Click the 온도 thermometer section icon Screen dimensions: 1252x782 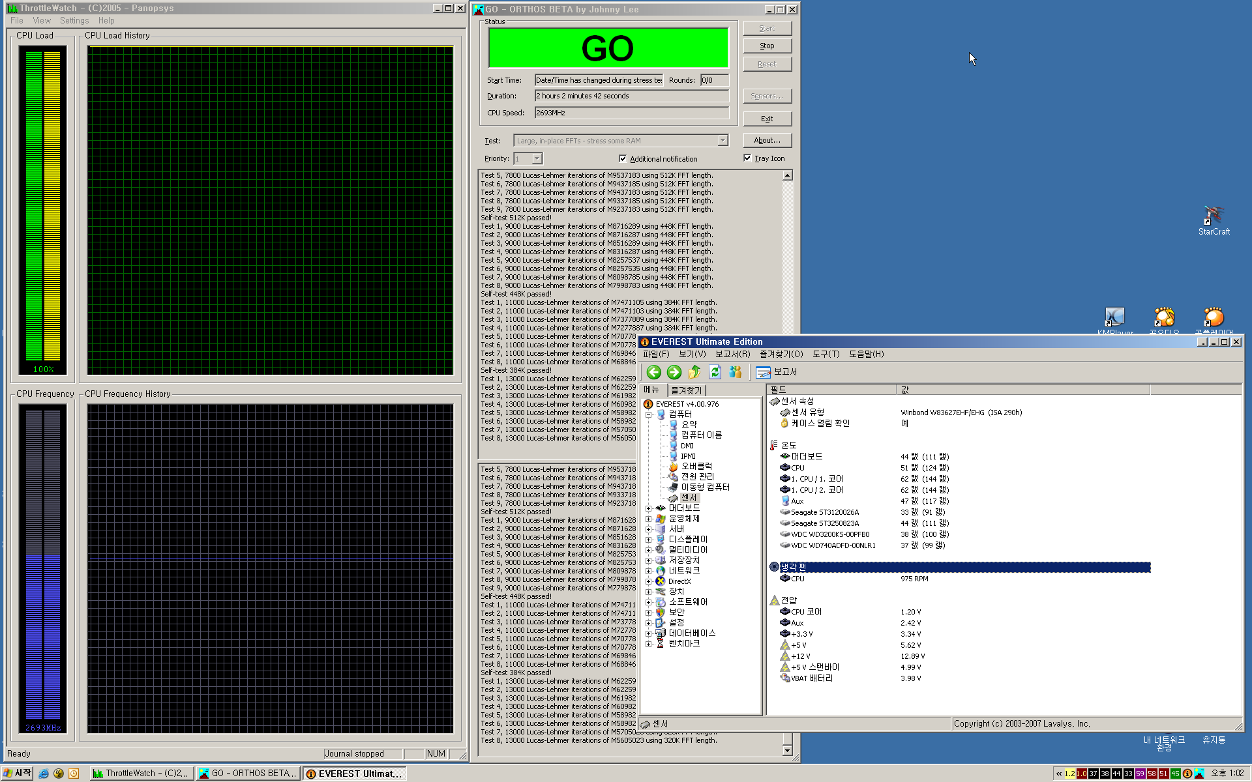(x=773, y=445)
